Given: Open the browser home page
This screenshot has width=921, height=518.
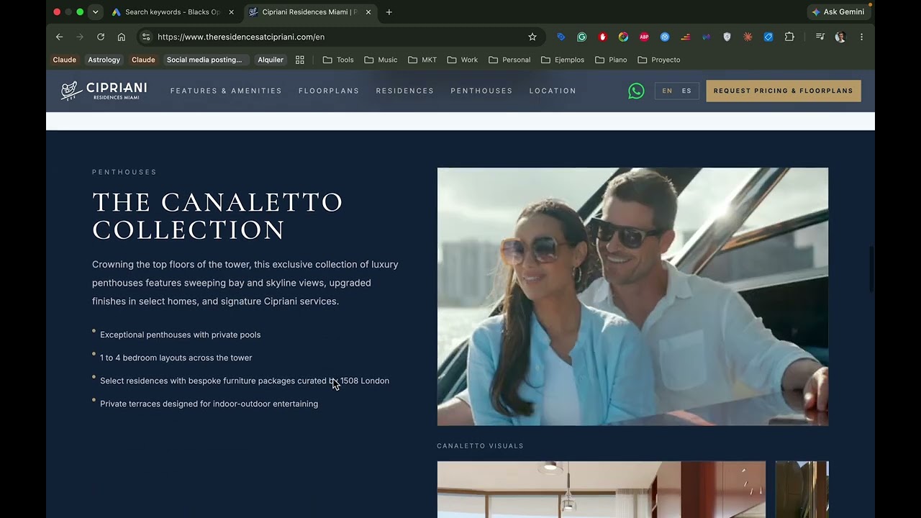Looking at the screenshot, I should (122, 37).
